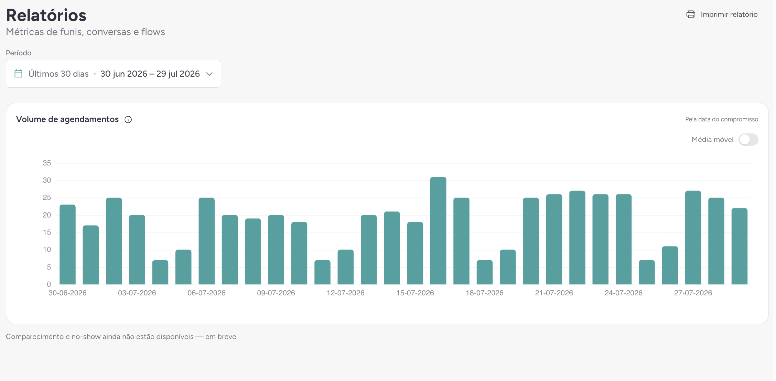Click the "10" y-axis value
776x381 pixels.
[x=47, y=250]
